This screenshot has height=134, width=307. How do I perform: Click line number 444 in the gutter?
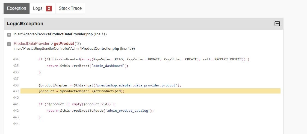(16, 124)
